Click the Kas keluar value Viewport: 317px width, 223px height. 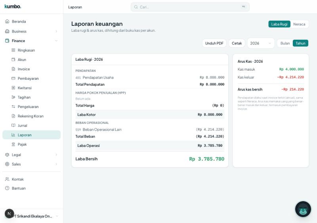click(x=290, y=77)
